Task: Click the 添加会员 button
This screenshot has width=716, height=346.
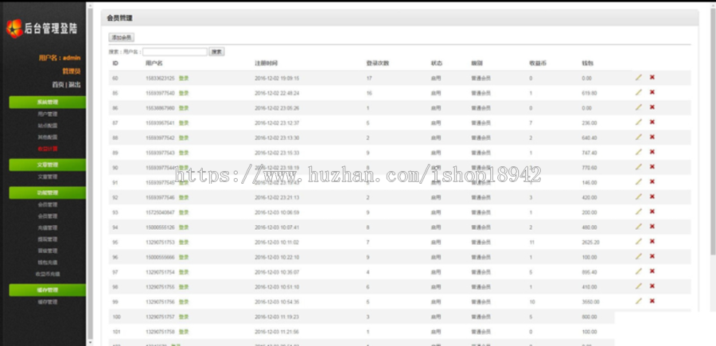Action: [122, 37]
